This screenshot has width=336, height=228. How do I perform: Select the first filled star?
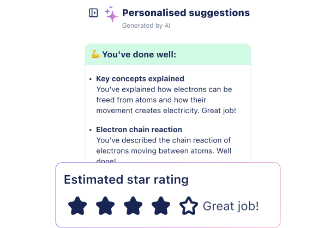[77, 206]
